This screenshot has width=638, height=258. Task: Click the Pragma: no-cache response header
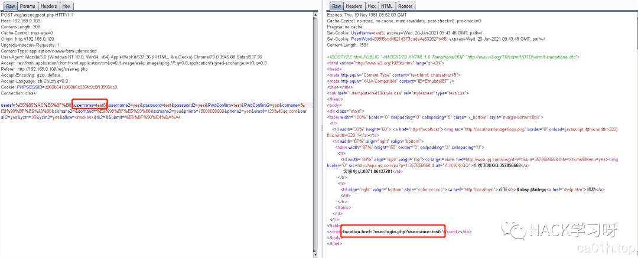click(344, 27)
